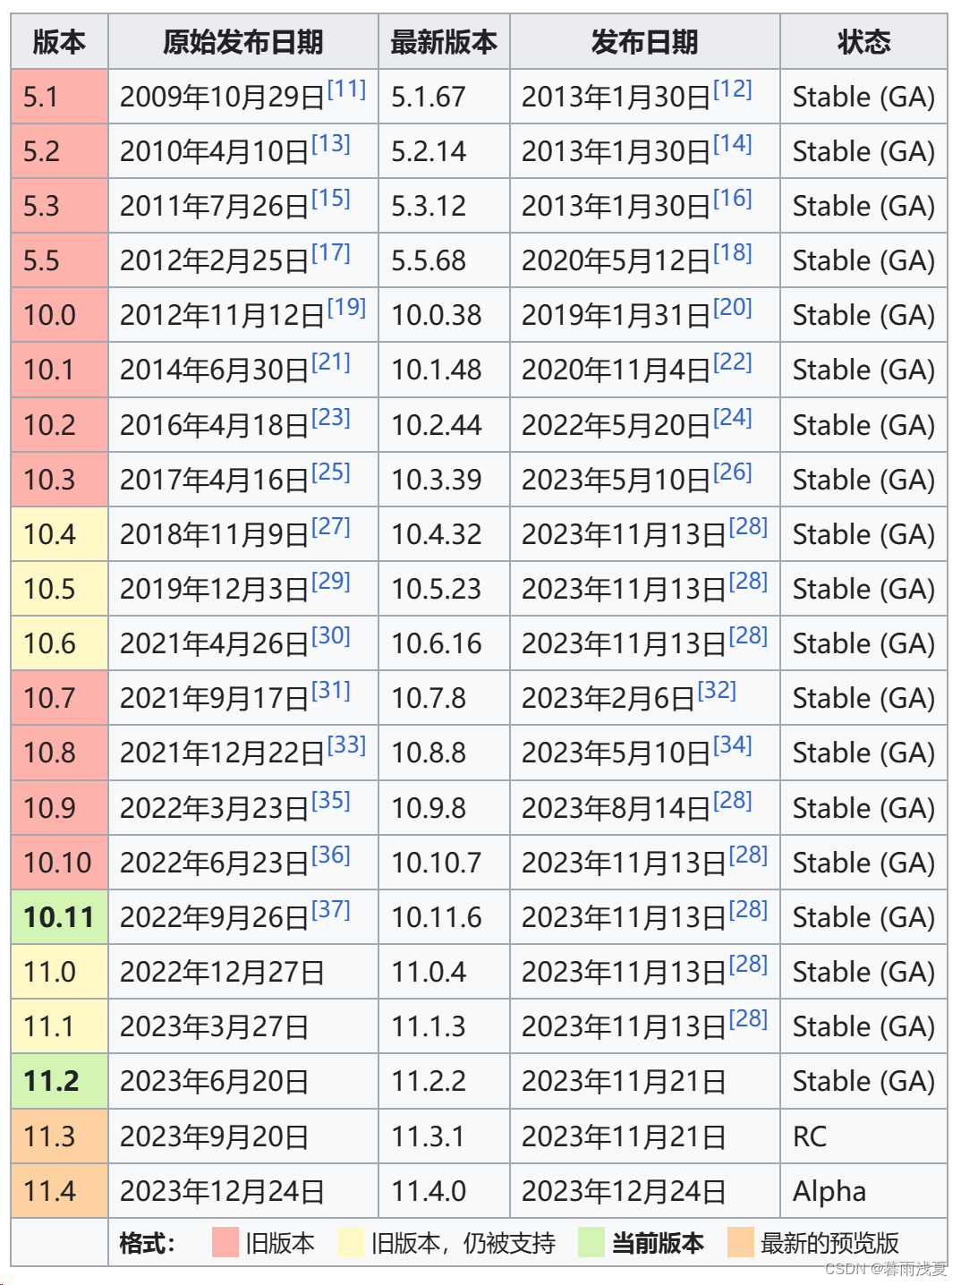Select the bold 10.11 version cell
The height and width of the screenshot is (1285, 961).
[59, 917]
